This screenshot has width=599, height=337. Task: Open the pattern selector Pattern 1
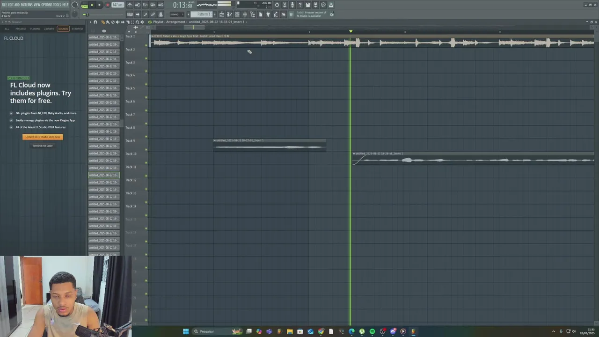tap(201, 14)
